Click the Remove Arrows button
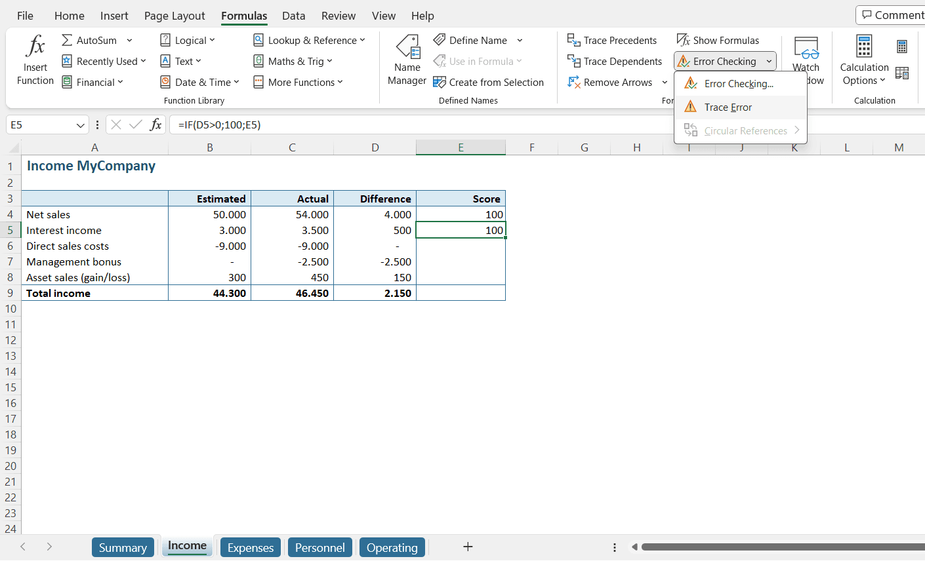The width and height of the screenshot is (925, 561). point(610,83)
